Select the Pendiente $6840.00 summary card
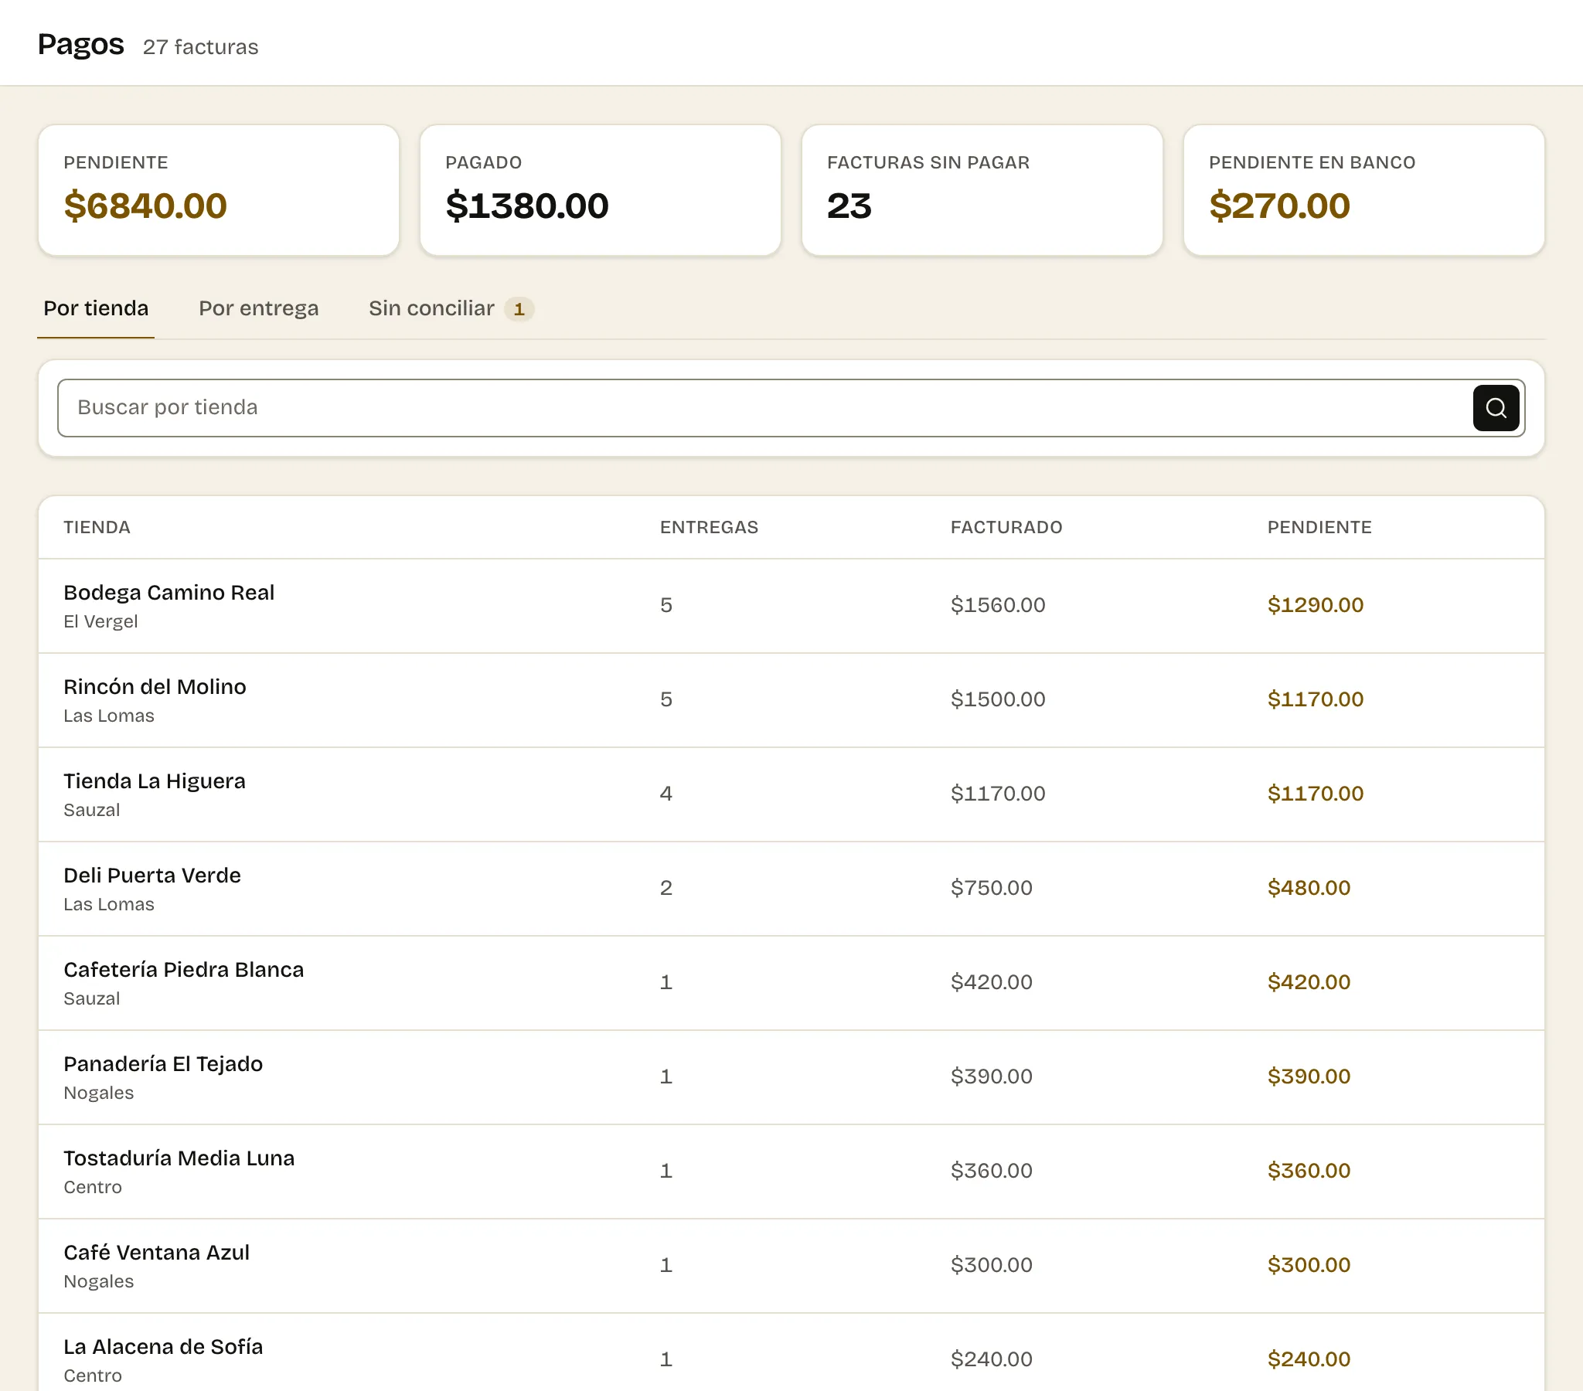Screen dimensions: 1583x1391 pos(220,190)
